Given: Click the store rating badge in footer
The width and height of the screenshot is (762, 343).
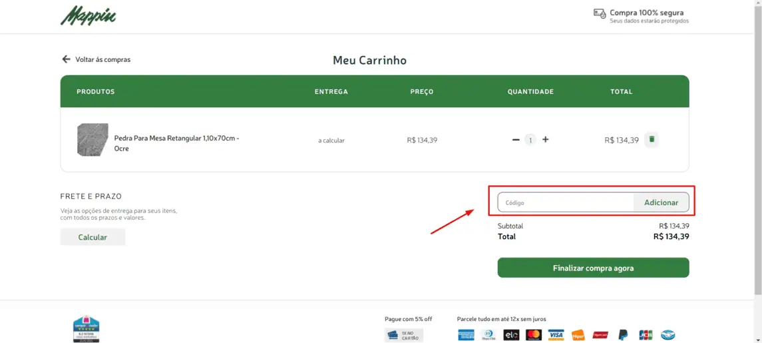Looking at the screenshot, I should click(86, 328).
